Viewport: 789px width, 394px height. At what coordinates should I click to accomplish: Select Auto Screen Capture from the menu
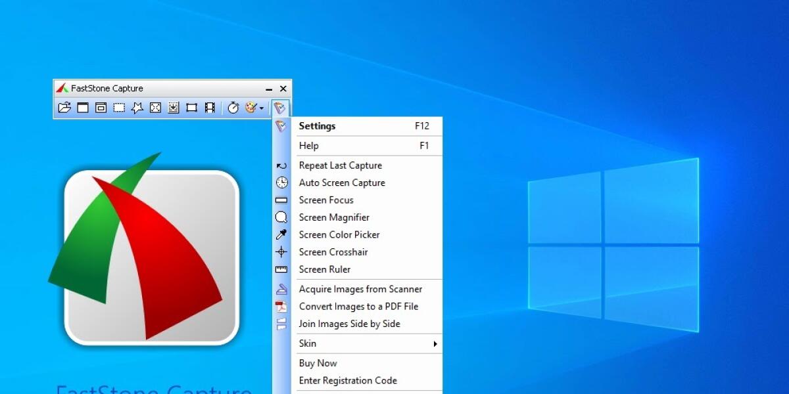342,183
